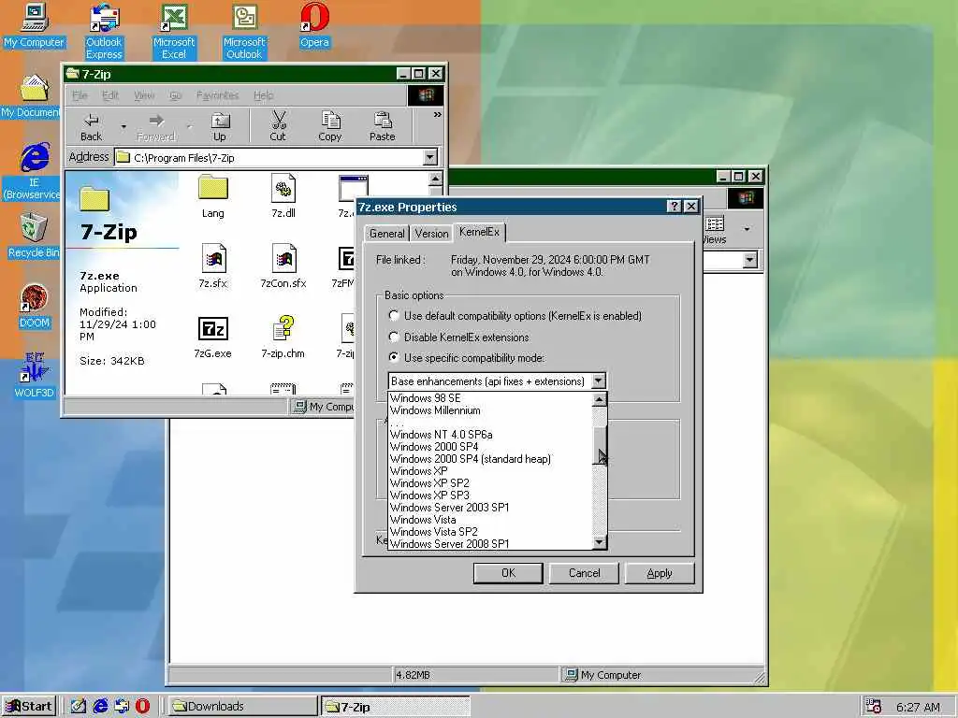Open address dropdown in background window
This screenshot has width=958, height=718.
(750, 260)
